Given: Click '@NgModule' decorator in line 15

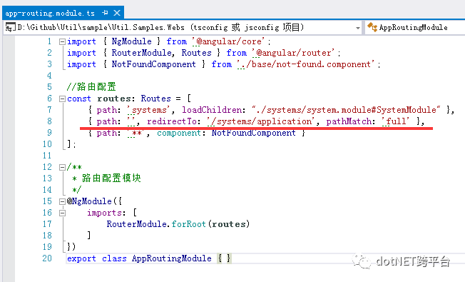Looking at the screenshot, I should (89, 201).
